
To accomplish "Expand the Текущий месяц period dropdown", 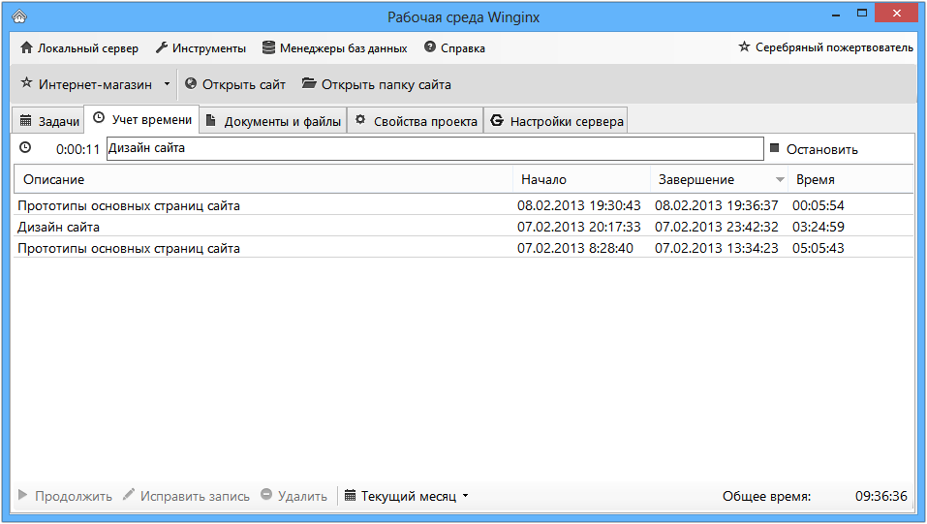I will [407, 496].
